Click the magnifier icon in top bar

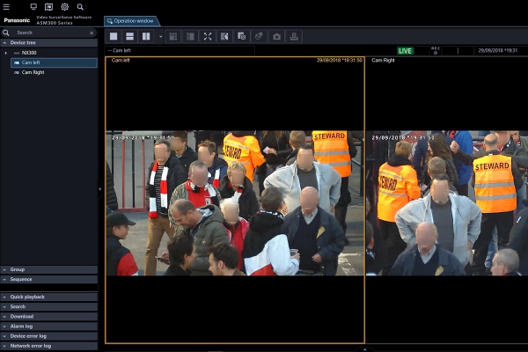(80, 7)
